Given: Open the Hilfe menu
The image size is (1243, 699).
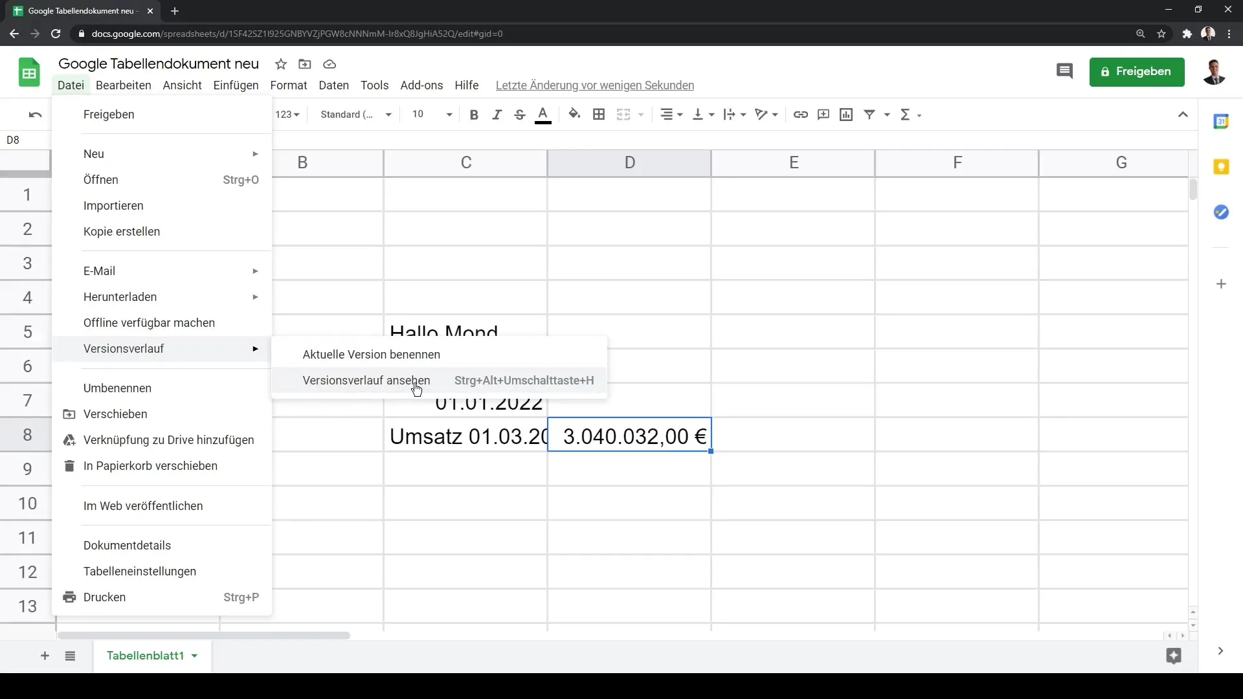Looking at the screenshot, I should point(466,85).
